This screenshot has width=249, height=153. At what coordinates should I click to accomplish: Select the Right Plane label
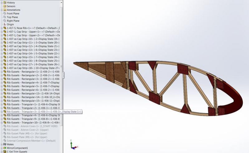coord(13,21)
